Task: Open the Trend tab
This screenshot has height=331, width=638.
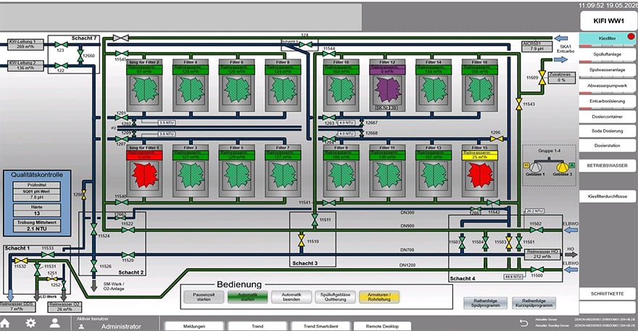Action: click(x=257, y=326)
